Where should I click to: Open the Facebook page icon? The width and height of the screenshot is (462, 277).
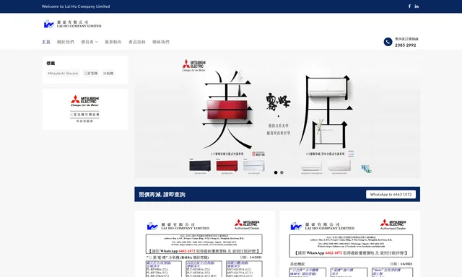click(x=409, y=6)
